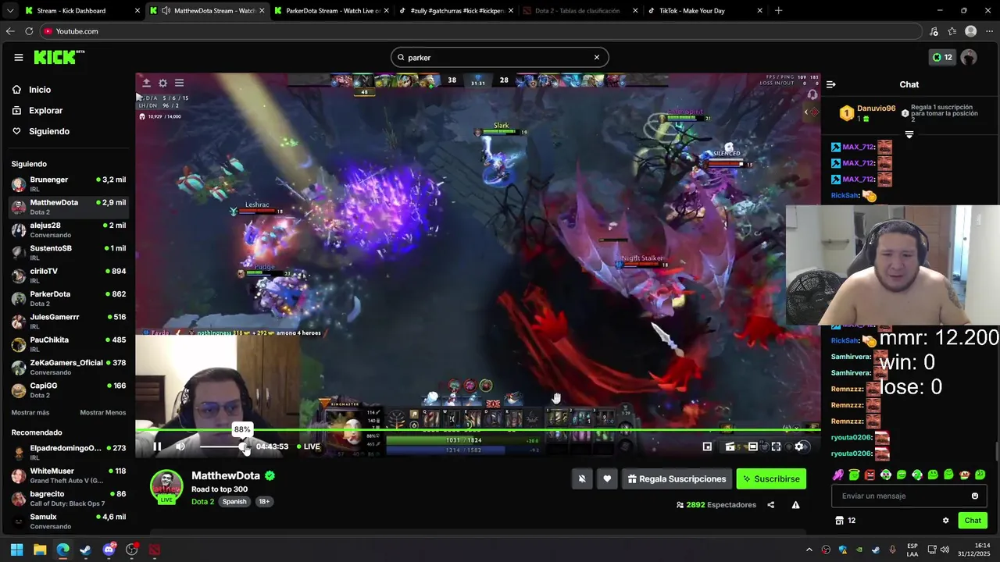Screen dimensions: 1000x562
Task: Open PauChikita channel in following list
Action: (x=69, y=344)
